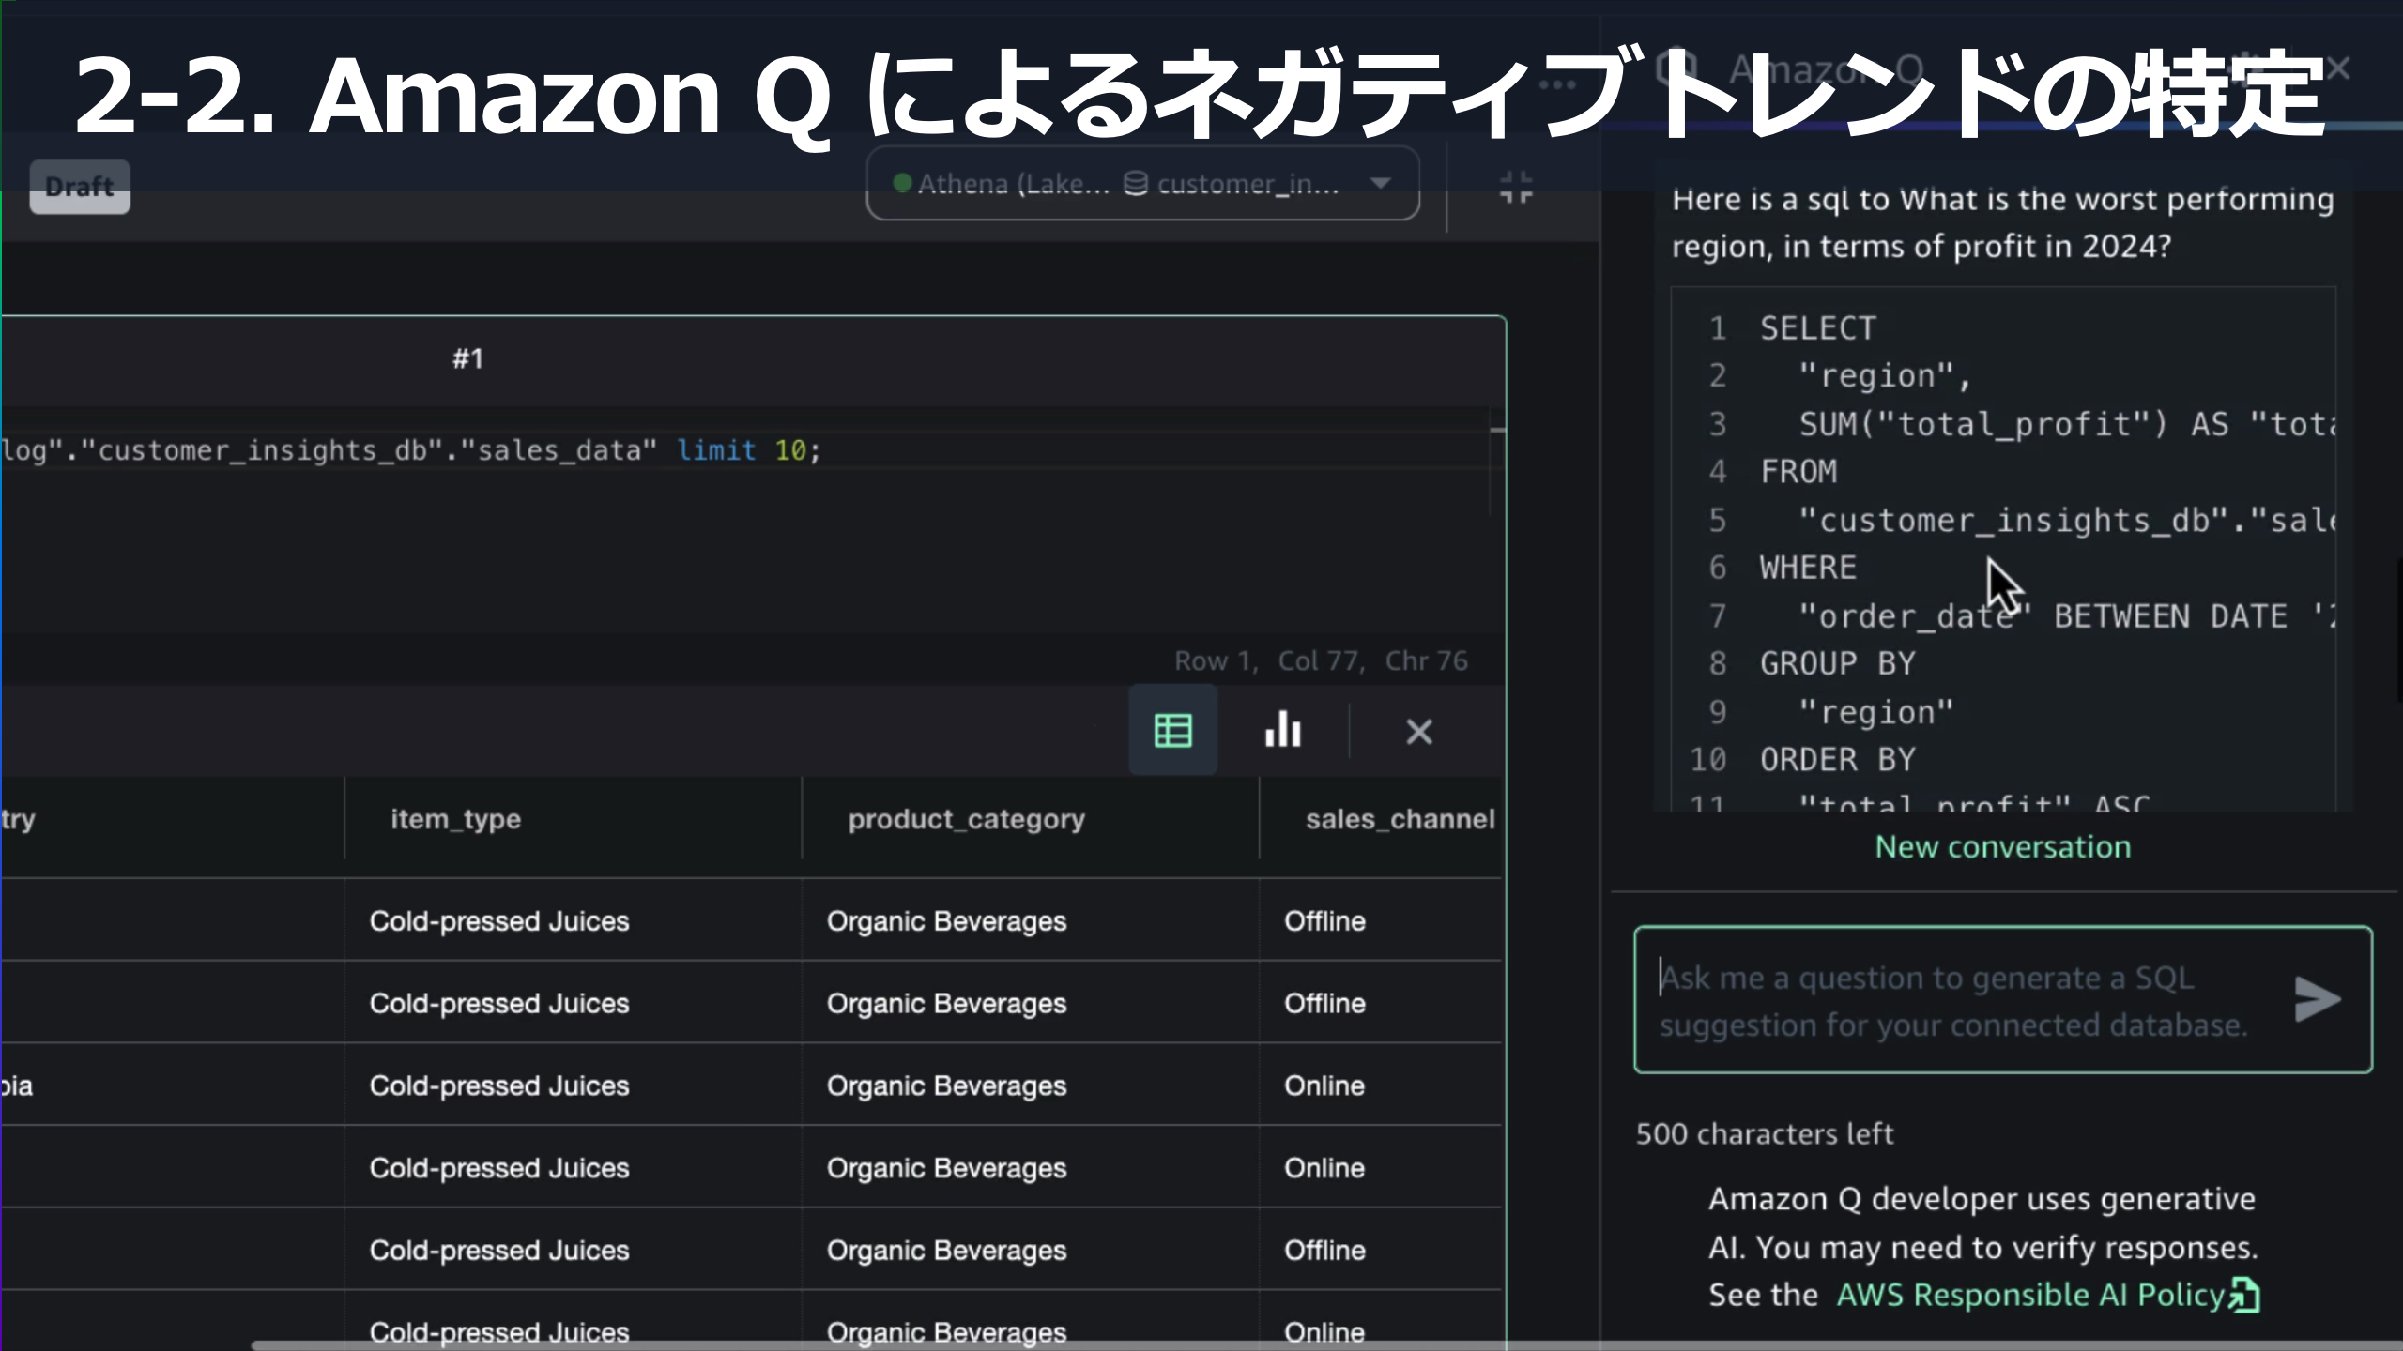Viewport: 2403px width, 1351px height.
Task: Open the three-dot more options menu
Action: coord(1557,84)
